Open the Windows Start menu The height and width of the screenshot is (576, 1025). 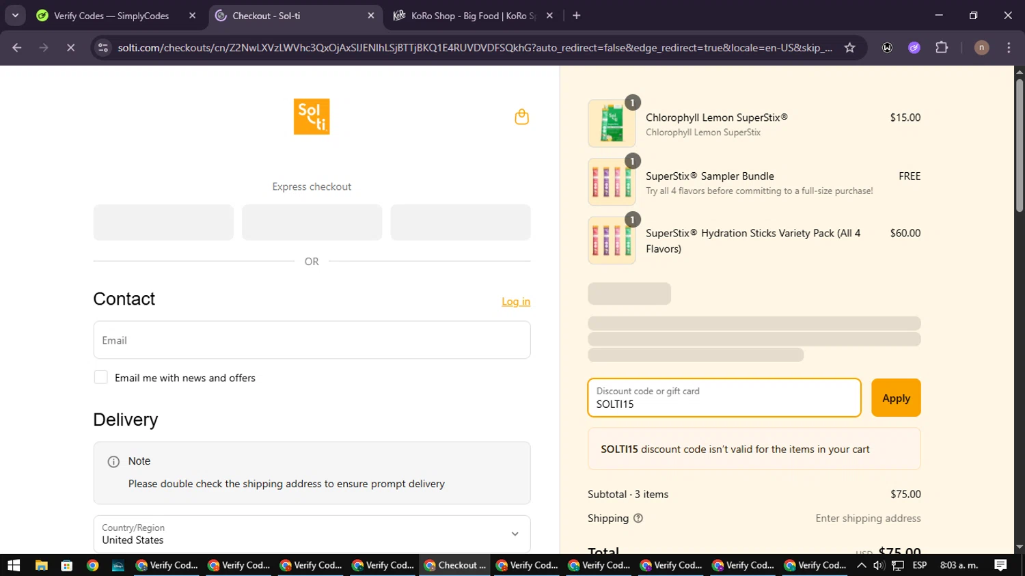tap(14, 565)
